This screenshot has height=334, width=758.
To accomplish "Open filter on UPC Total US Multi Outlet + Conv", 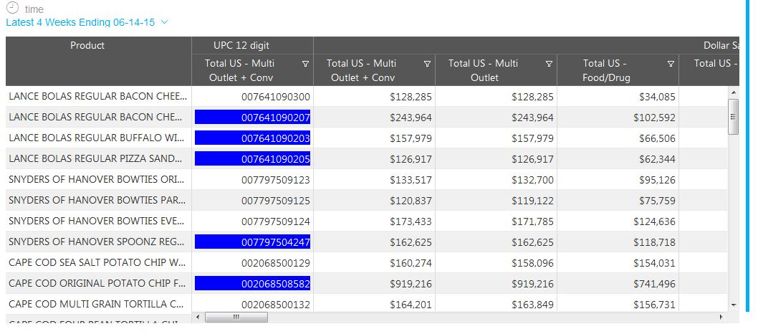I will pyautogui.click(x=306, y=64).
